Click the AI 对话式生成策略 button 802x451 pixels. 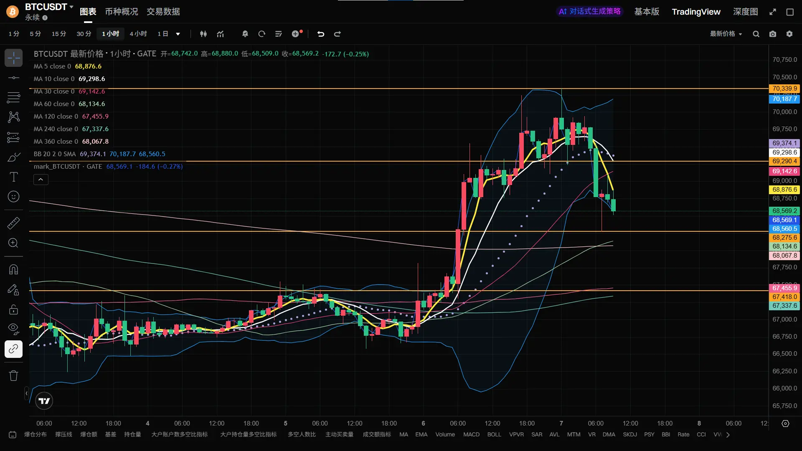[589, 12]
